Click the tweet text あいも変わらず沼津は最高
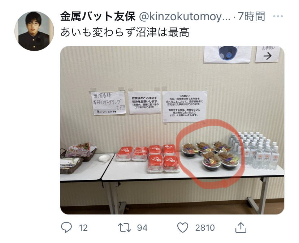The width and height of the screenshot is (299, 243). (125, 32)
